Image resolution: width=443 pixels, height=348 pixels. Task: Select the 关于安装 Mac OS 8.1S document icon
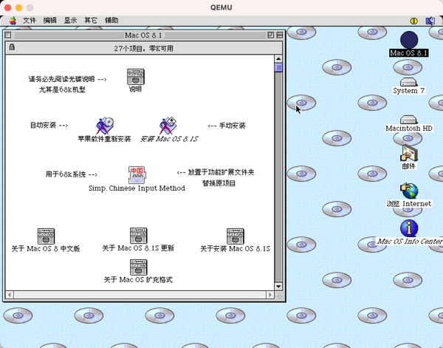[x=235, y=236]
